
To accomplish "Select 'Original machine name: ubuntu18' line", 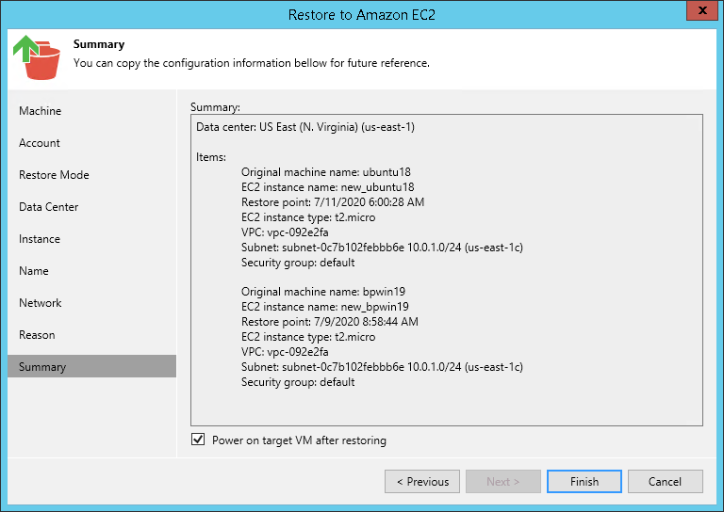I will click(x=325, y=172).
